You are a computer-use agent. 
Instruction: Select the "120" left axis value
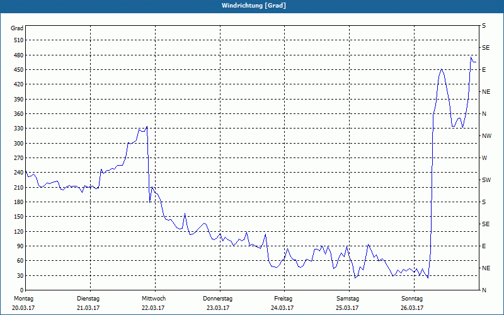point(18,231)
